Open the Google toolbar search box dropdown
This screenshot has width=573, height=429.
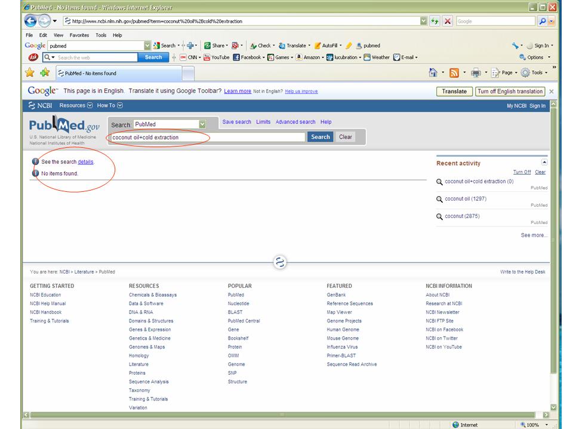(x=147, y=46)
